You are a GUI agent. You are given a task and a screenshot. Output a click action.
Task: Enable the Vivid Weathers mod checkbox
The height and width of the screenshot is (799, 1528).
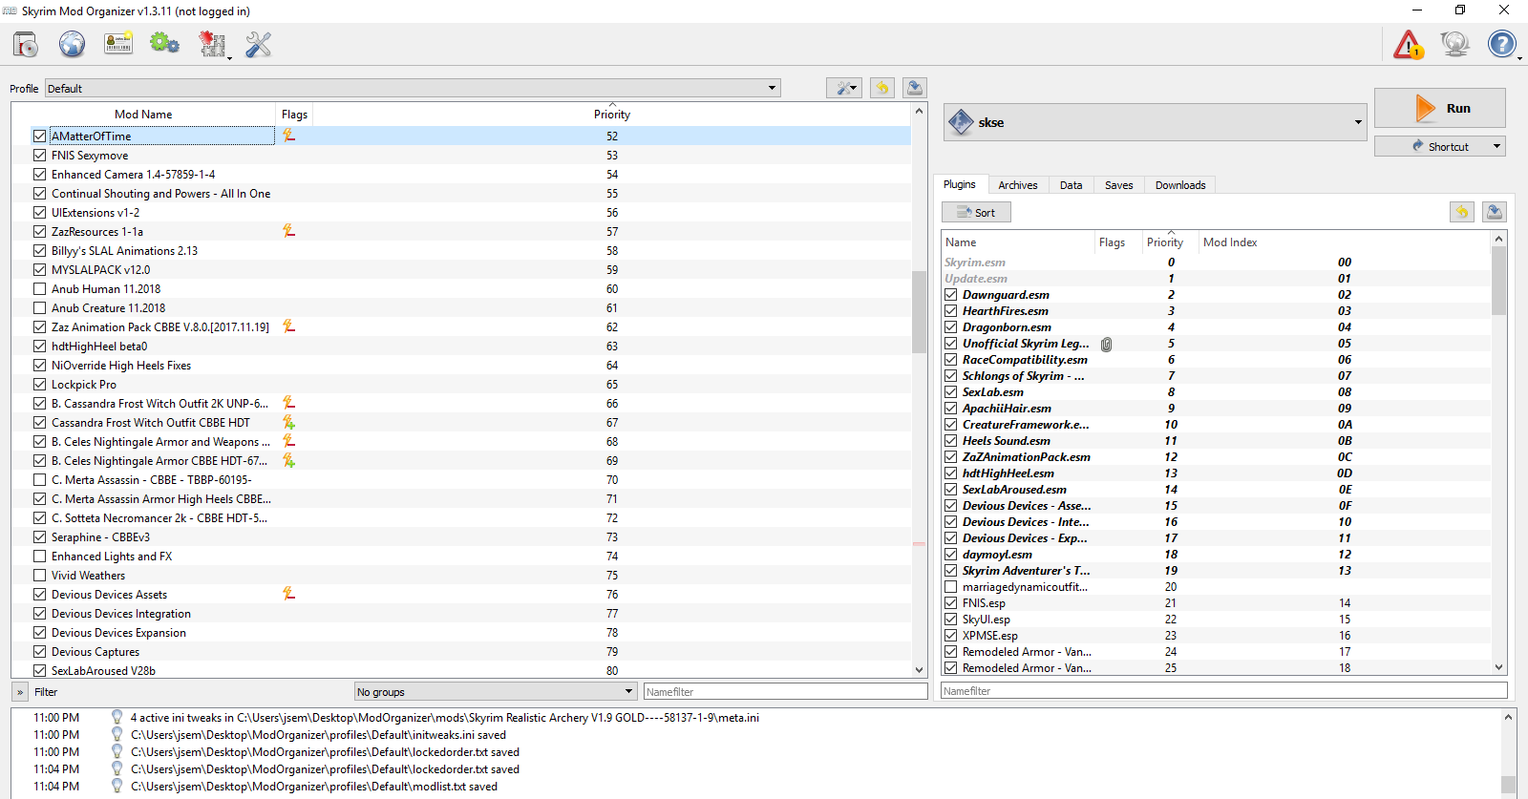point(39,575)
